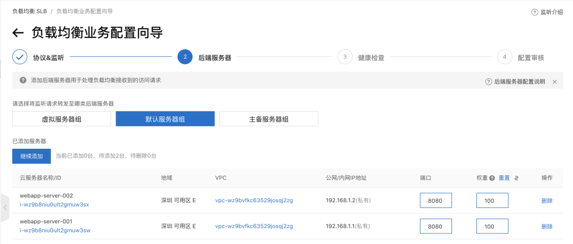Click the 地域 column header
The image size is (573, 244).
[x=167, y=178]
